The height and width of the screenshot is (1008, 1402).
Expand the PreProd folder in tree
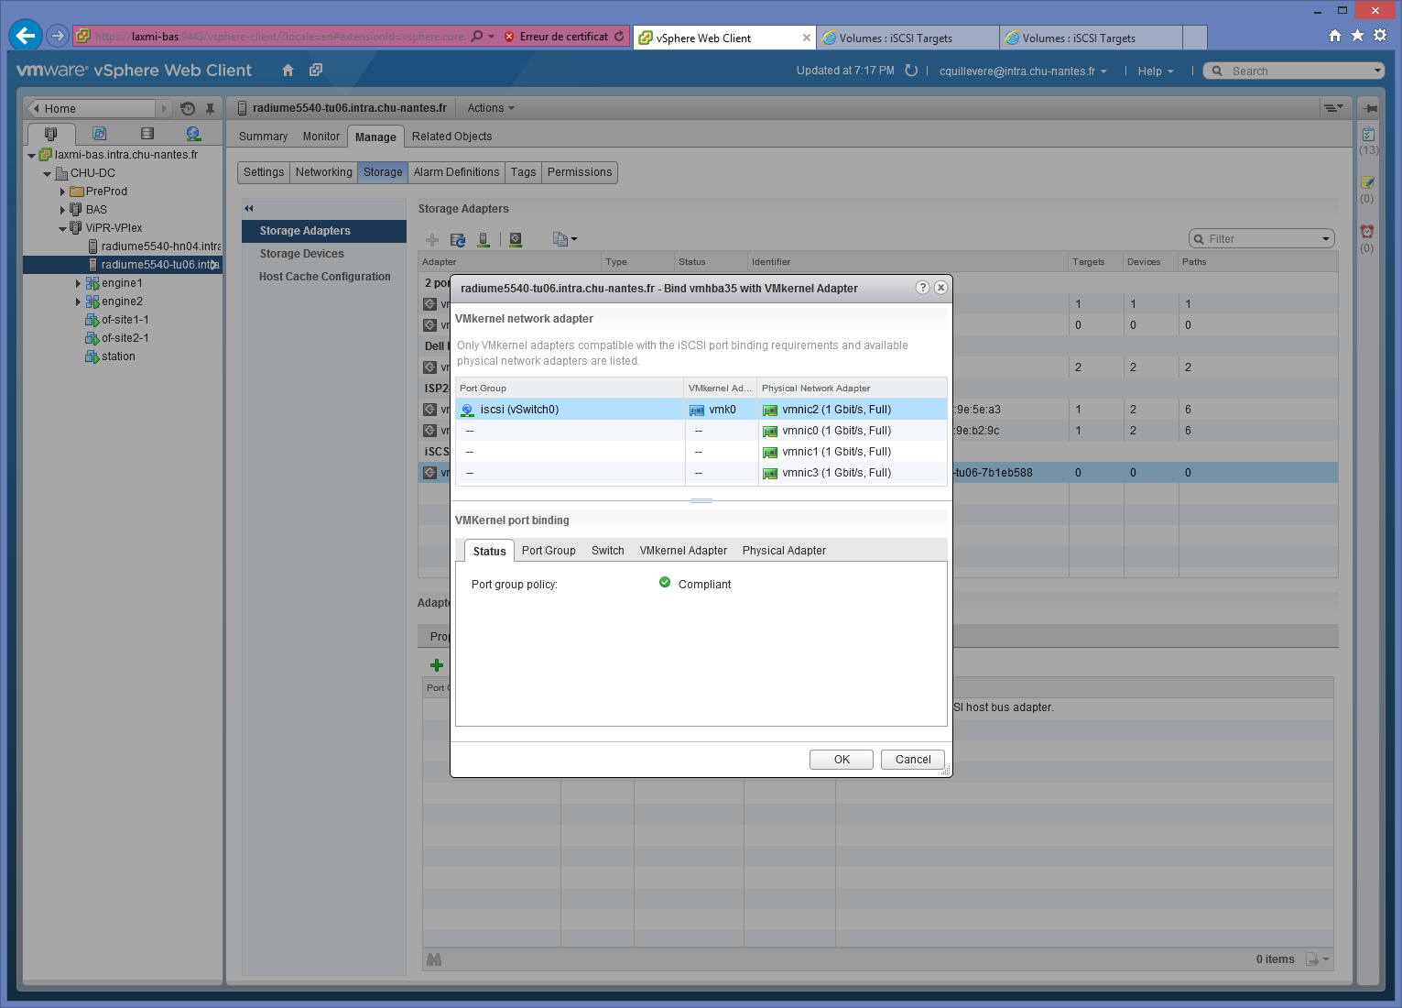click(x=62, y=192)
